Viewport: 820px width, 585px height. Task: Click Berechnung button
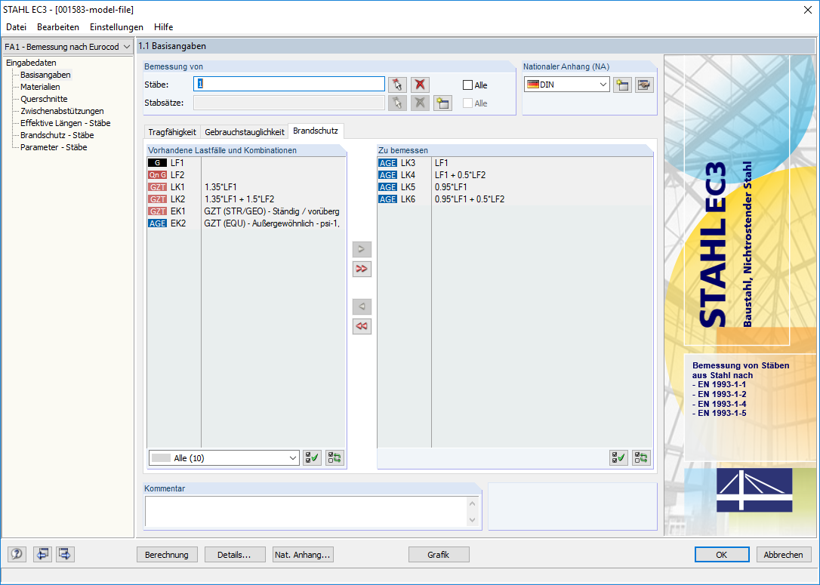pyautogui.click(x=167, y=555)
